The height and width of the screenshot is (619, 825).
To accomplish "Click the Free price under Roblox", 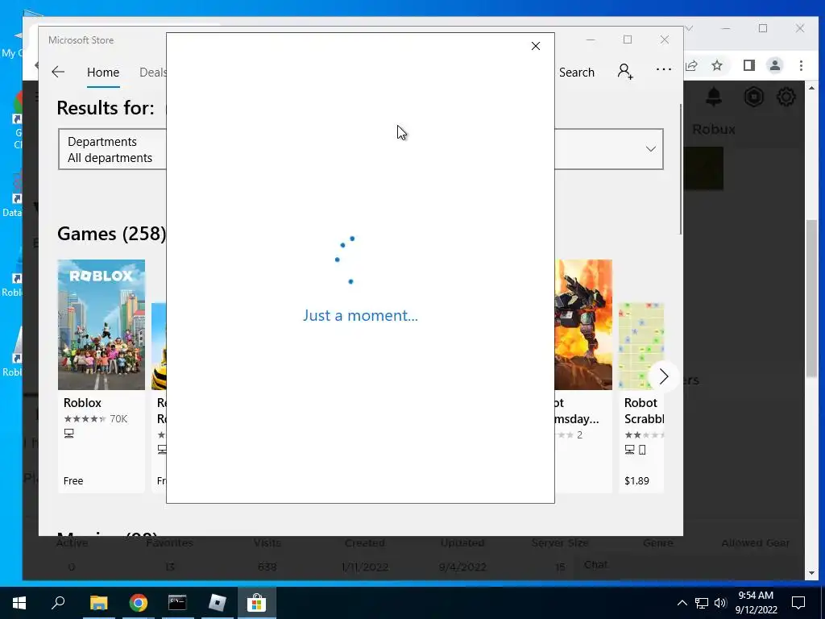I will [x=73, y=480].
